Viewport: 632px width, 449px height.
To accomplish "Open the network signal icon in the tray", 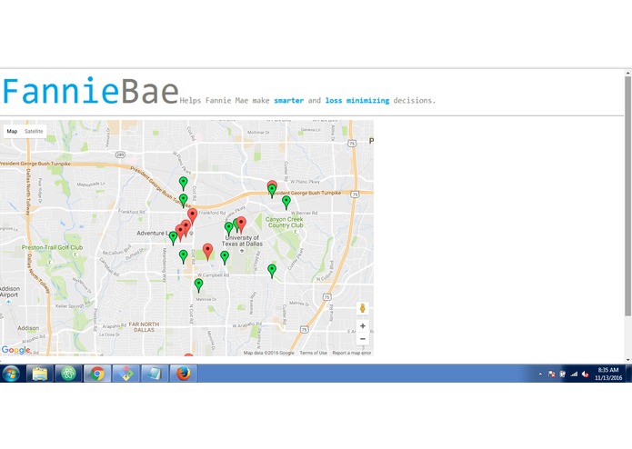I will [574, 374].
